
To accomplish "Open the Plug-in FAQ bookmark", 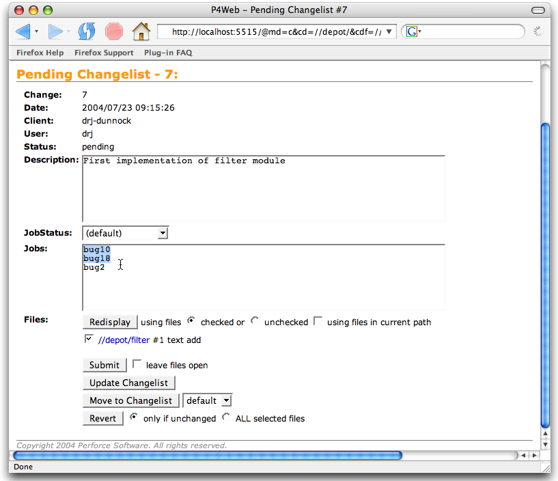I will 168,53.
